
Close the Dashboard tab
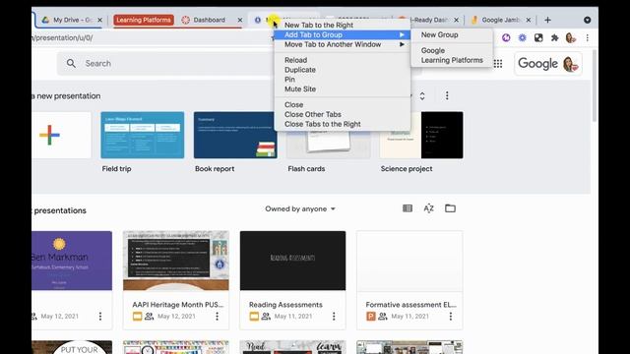pos(240,20)
